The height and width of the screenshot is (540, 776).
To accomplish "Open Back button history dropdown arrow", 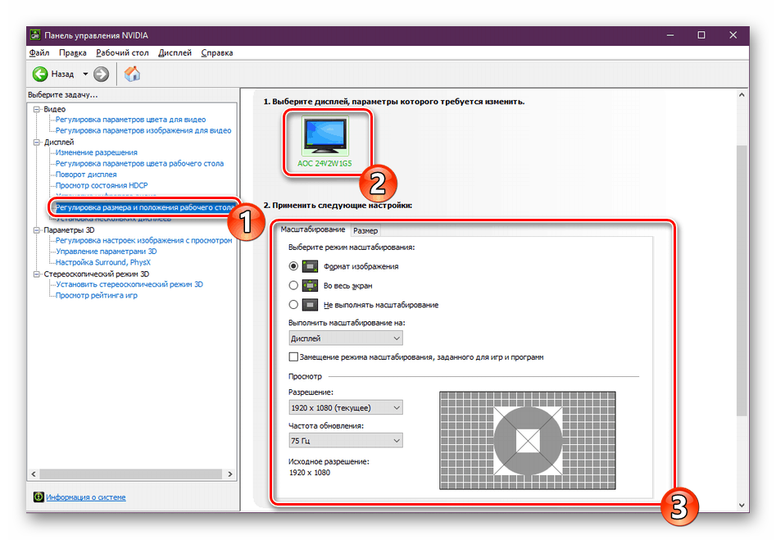I will pos(85,75).
